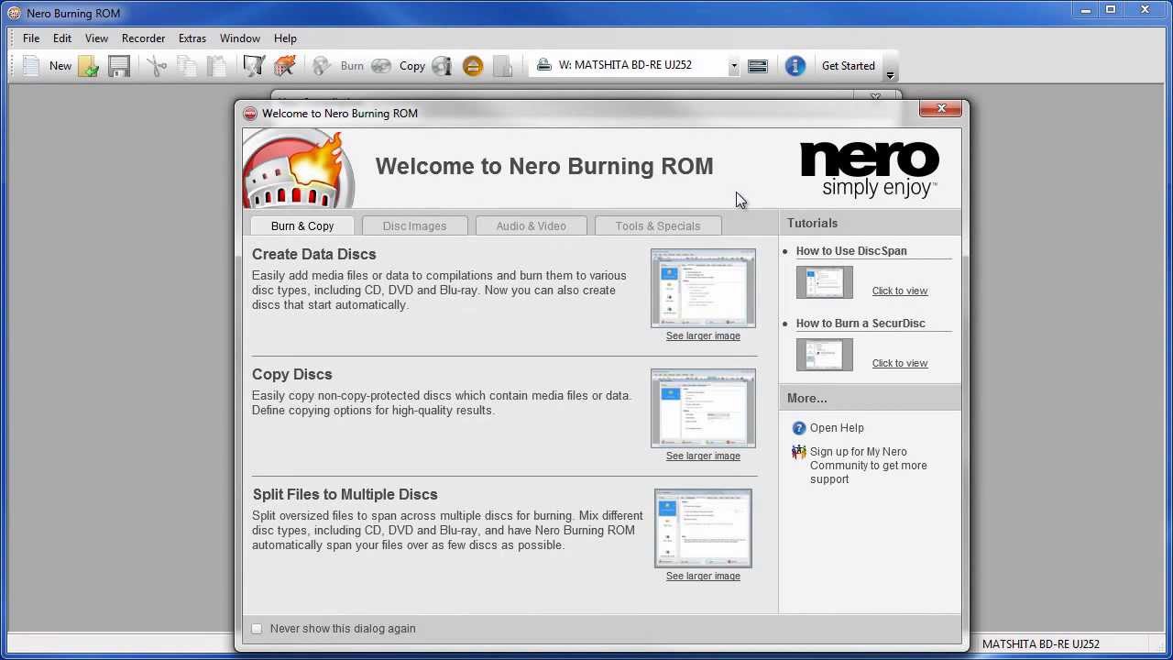Open the recorder drive dropdown
Viewport: 1173px width, 660px height.
[x=734, y=66]
